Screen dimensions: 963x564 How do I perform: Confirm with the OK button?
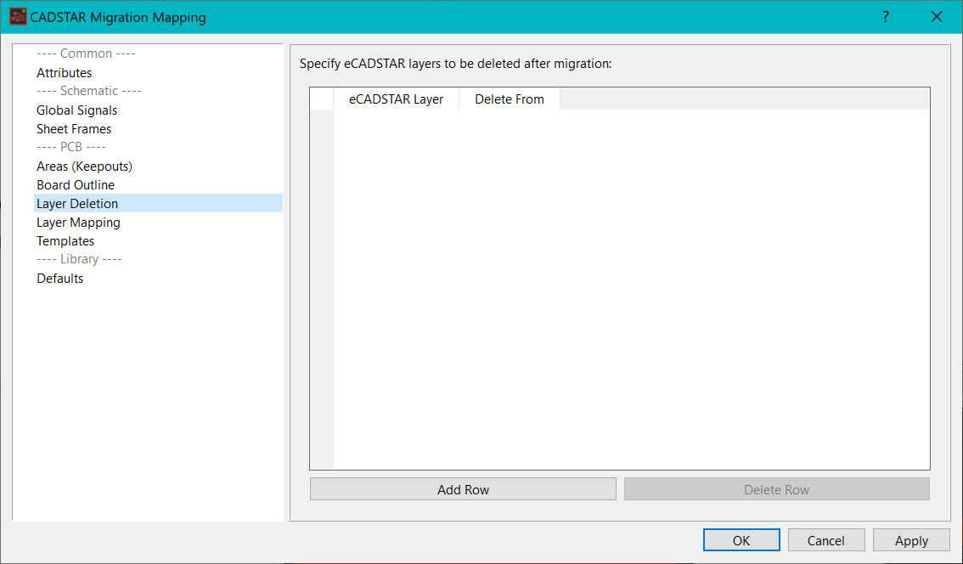(741, 541)
